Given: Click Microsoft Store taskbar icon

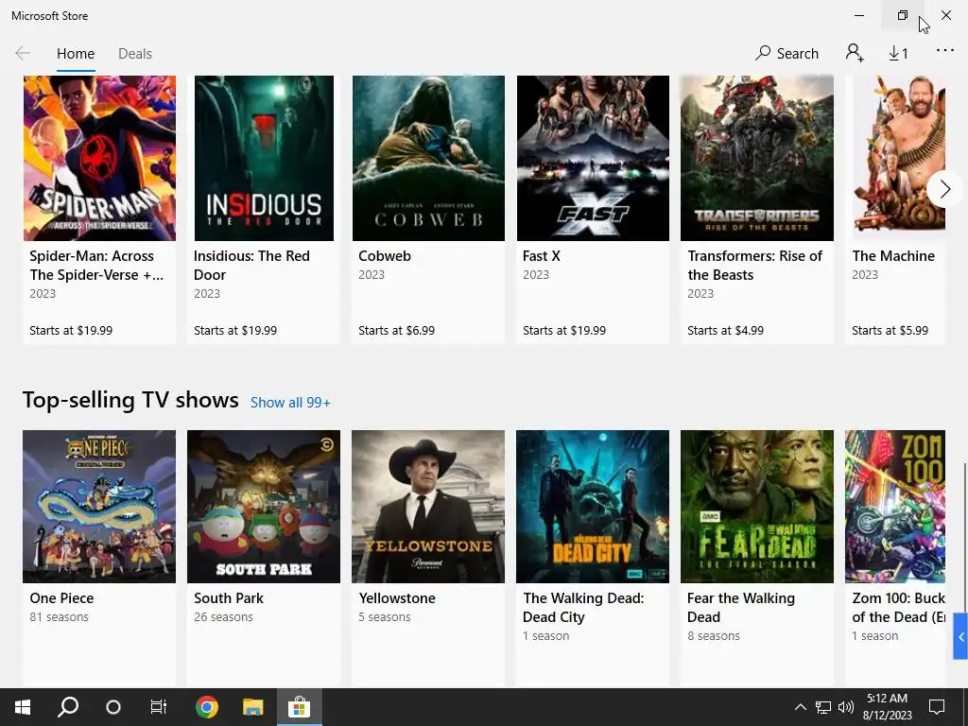Looking at the screenshot, I should [x=300, y=707].
